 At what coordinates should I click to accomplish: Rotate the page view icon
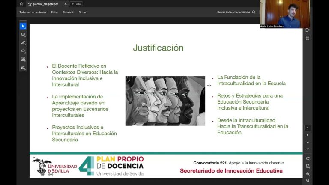(308, 158)
